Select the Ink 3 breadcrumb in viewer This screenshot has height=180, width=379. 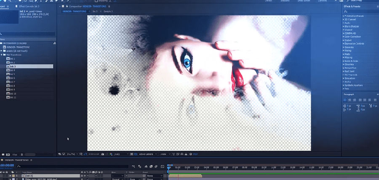[95, 11]
